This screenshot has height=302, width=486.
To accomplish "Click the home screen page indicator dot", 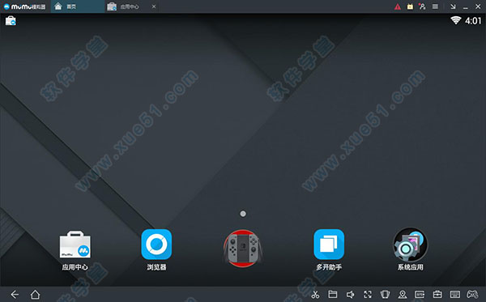I will pyautogui.click(x=243, y=214).
